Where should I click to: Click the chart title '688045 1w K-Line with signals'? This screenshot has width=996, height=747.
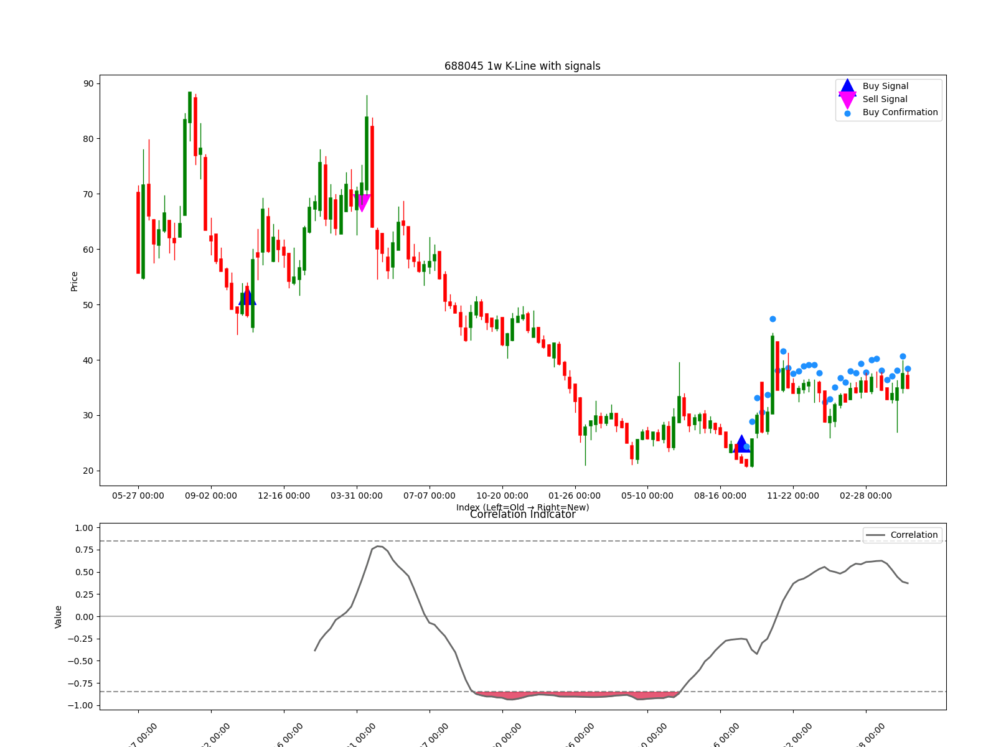click(522, 66)
